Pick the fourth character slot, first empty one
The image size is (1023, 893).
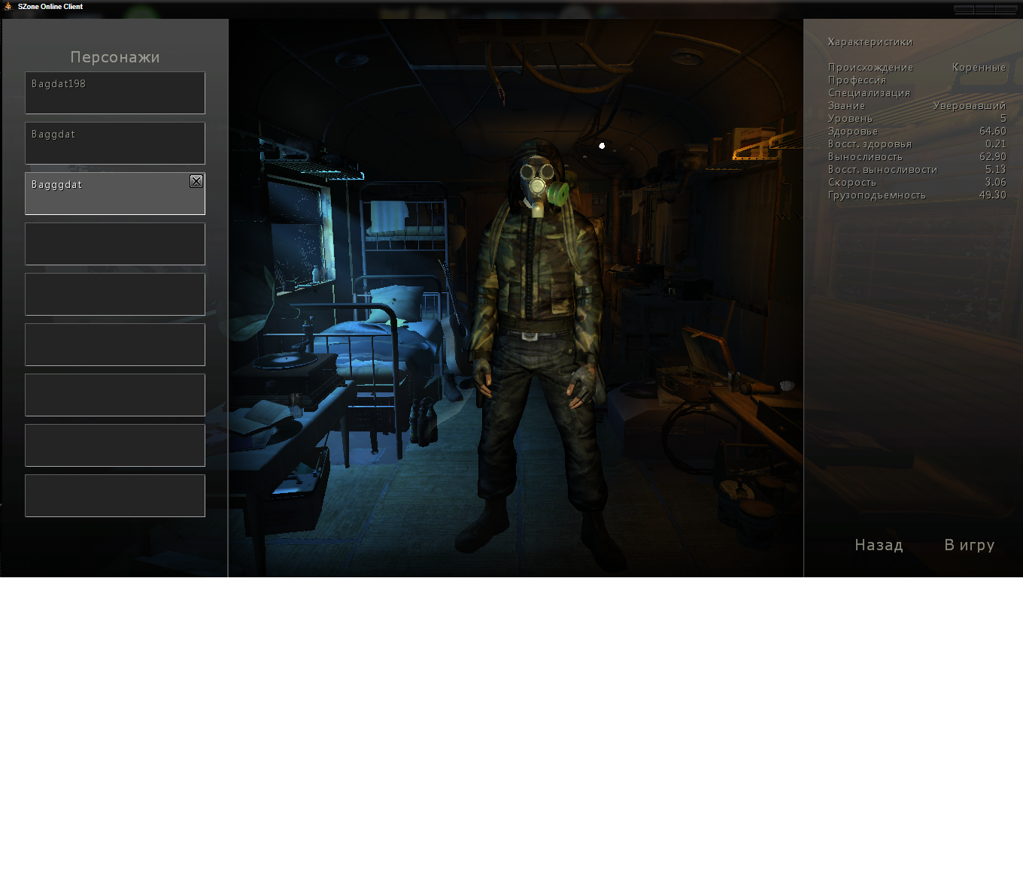coord(114,244)
